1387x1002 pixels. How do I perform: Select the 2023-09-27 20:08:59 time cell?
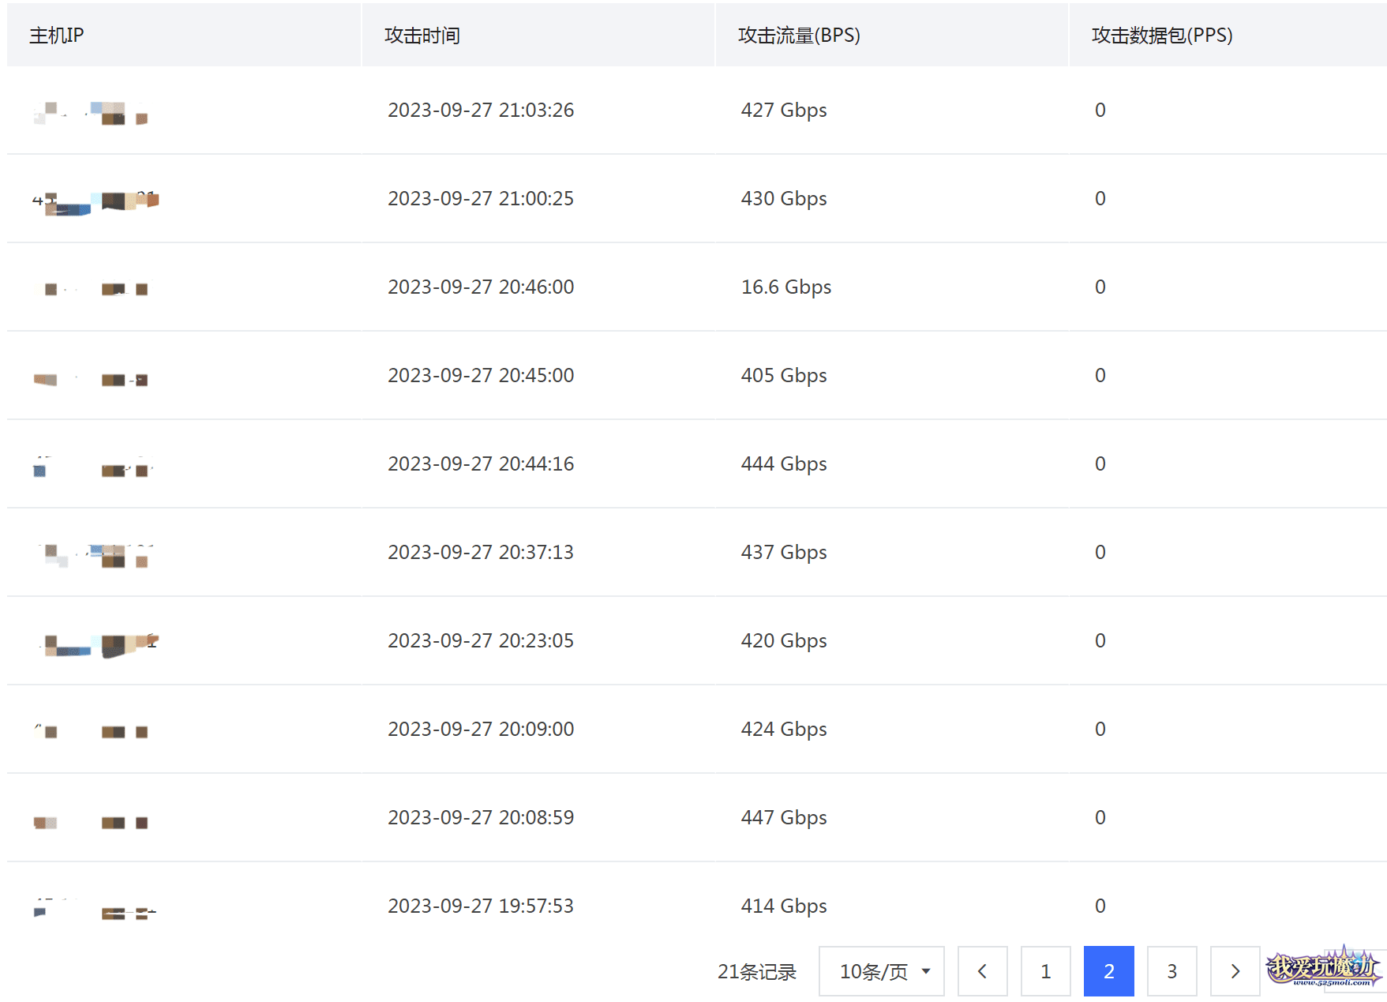point(481,817)
